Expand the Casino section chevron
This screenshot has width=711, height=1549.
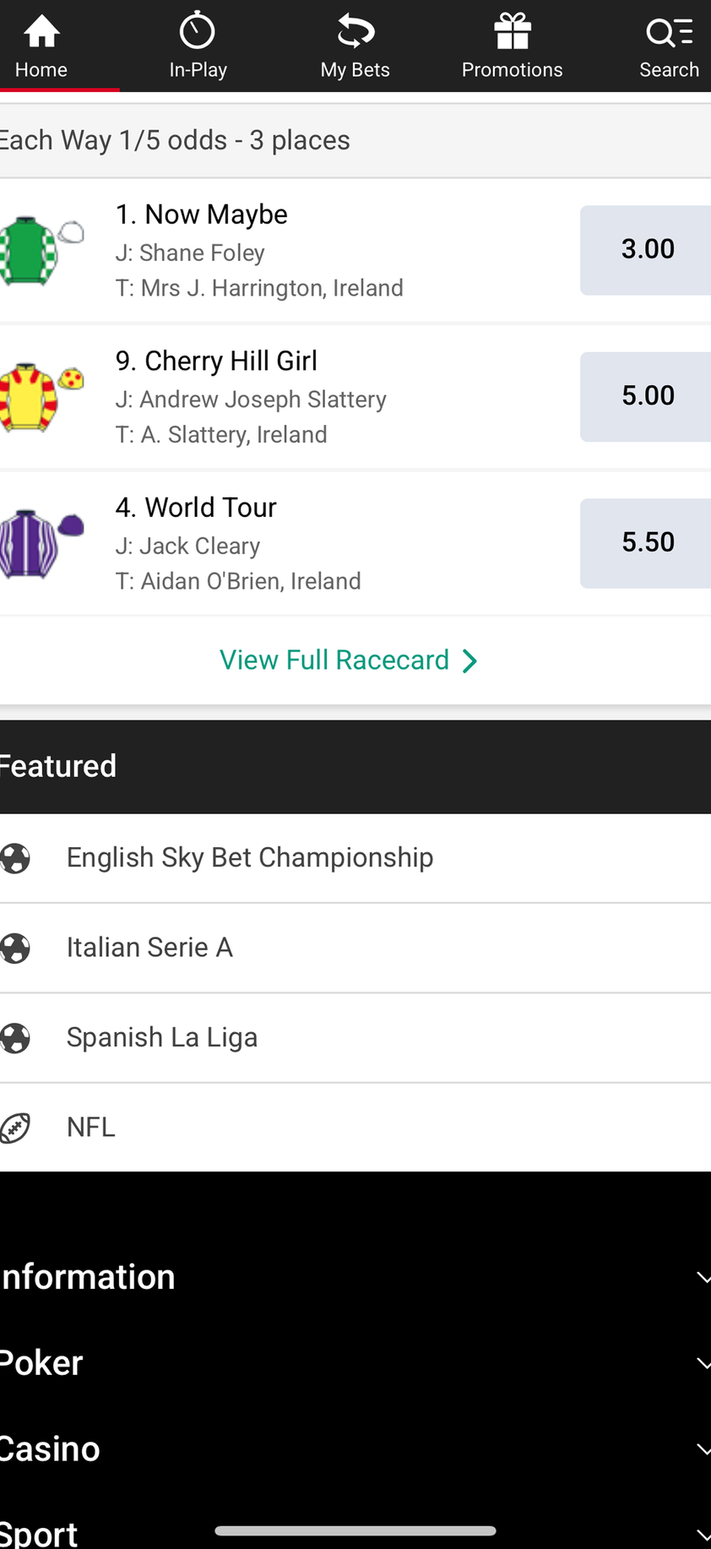702,1450
